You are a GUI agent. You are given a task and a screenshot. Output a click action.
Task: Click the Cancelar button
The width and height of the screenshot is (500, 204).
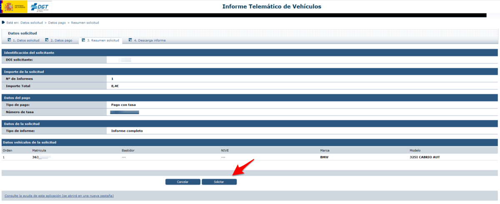coord(183,182)
